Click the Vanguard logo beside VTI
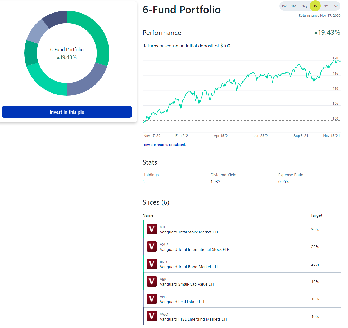348x328 pixels. (x=152, y=229)
